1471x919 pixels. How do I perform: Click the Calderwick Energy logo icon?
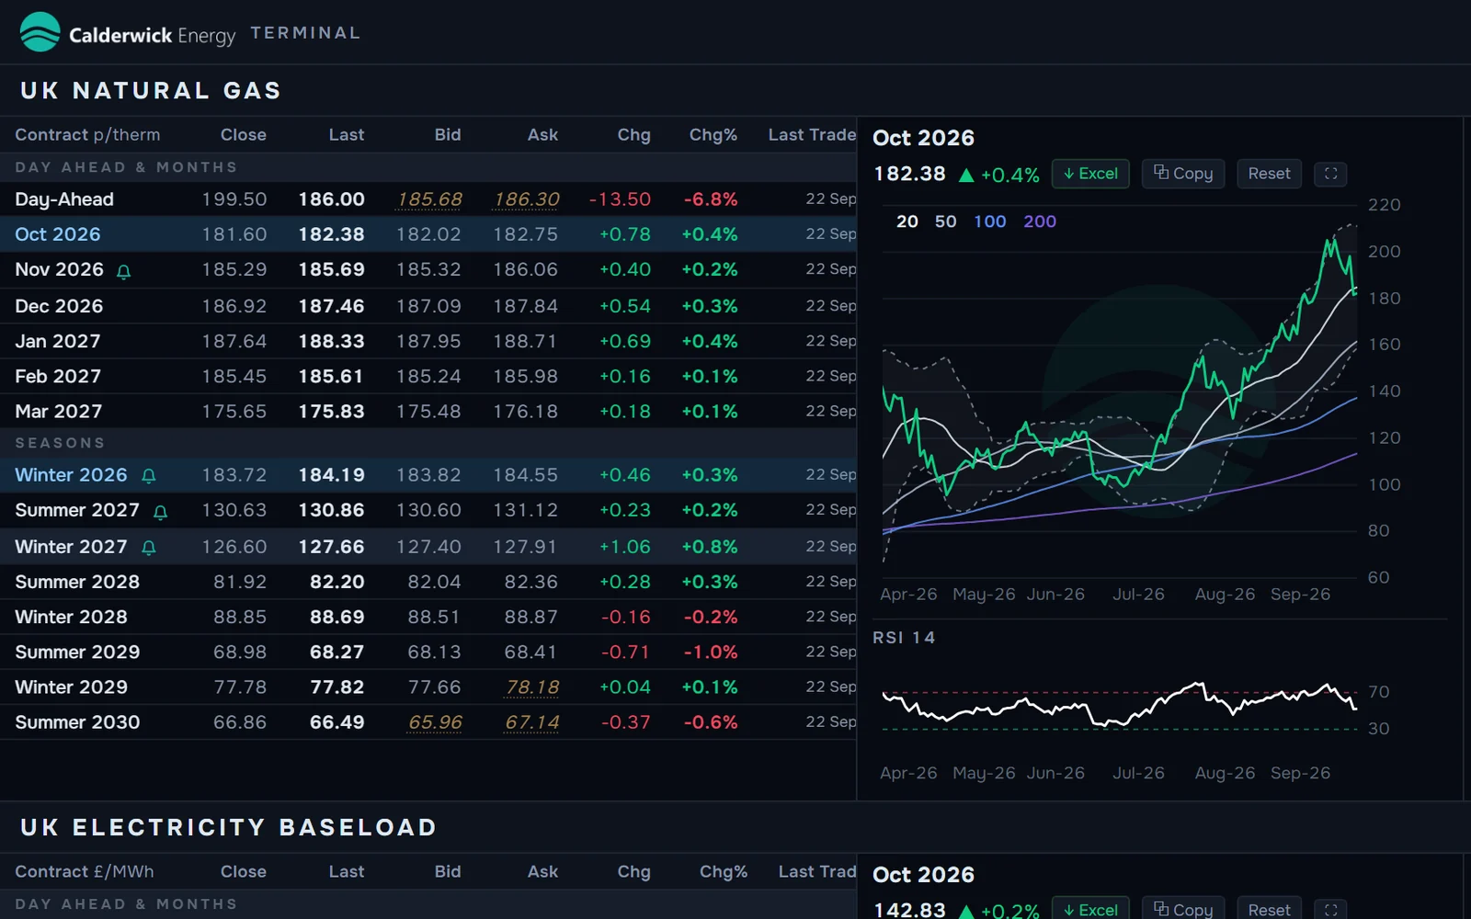click(40, 32)
